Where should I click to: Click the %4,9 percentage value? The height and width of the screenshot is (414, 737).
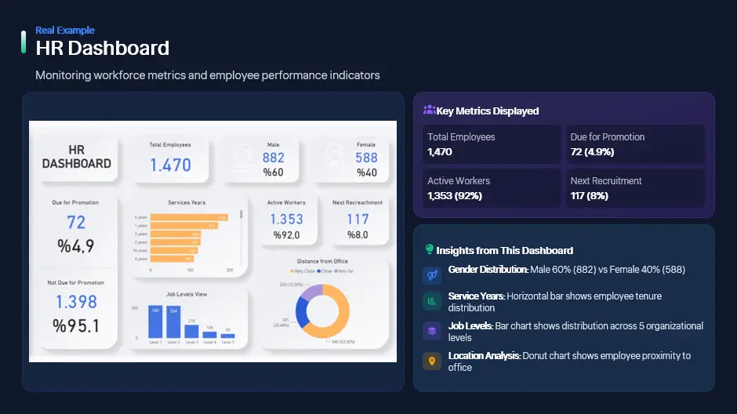click(x=76, y=245)
